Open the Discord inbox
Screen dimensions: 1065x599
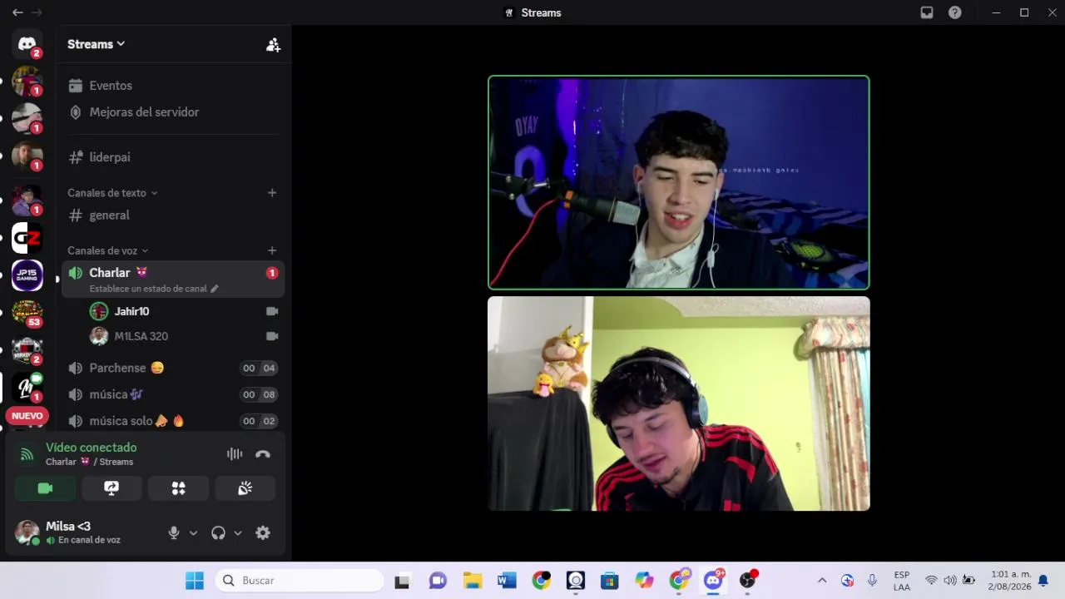click(x=927, y=12)
